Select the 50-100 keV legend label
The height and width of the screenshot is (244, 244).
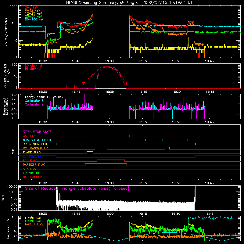tap(34, 20)
